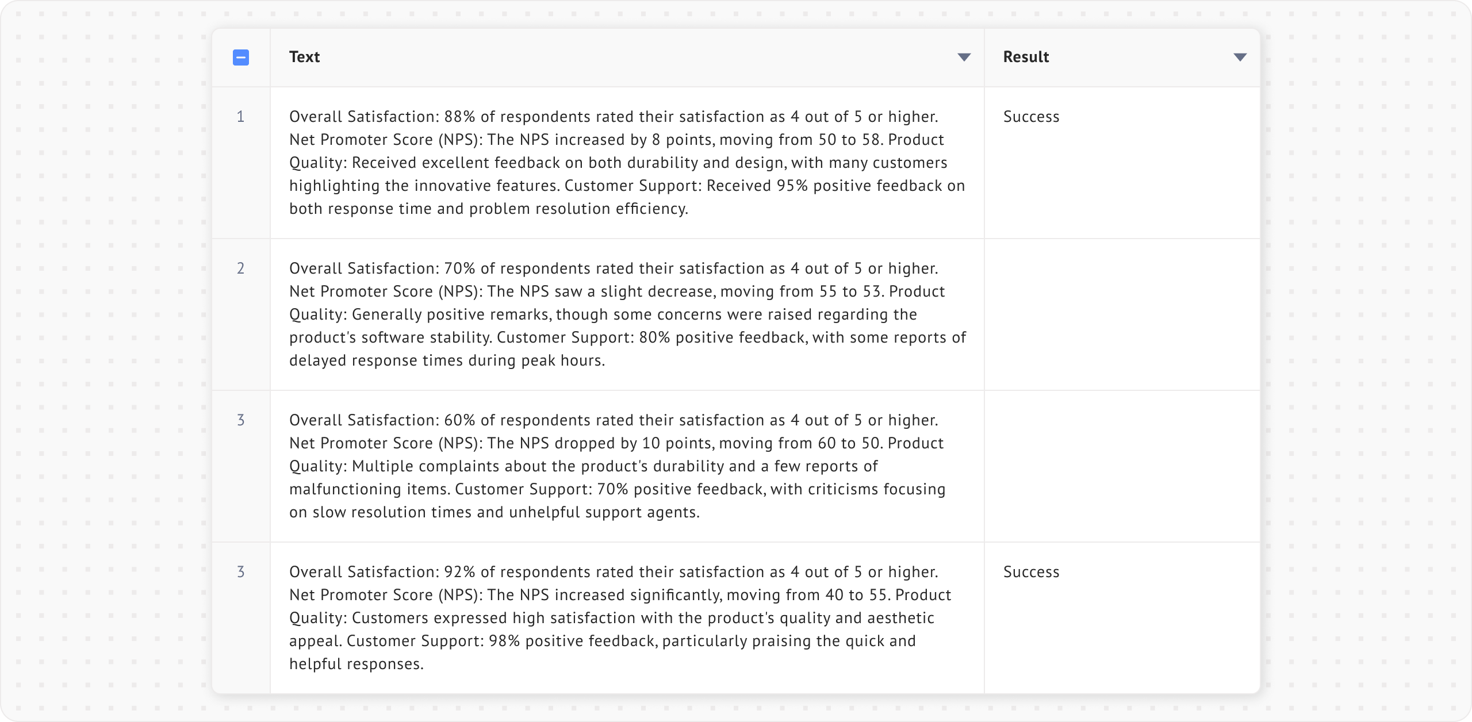Select row number 2
The width and height of the screenshot is (1472, 722).
tap(241, 268)
